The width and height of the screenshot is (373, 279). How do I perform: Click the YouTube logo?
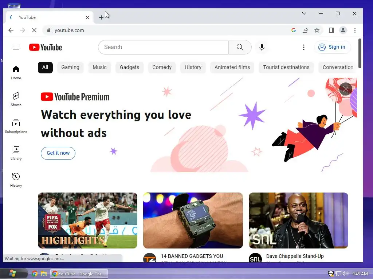(x=46, y=47)
